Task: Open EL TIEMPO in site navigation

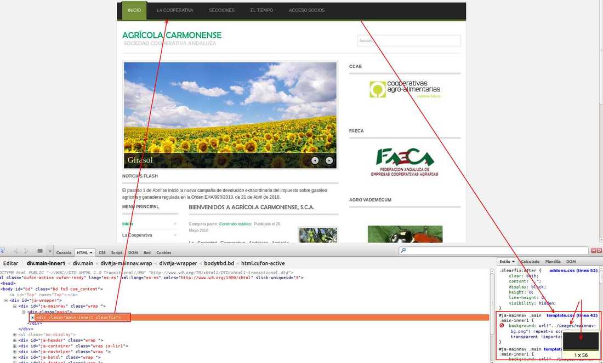Action: (x=261, y=10)
